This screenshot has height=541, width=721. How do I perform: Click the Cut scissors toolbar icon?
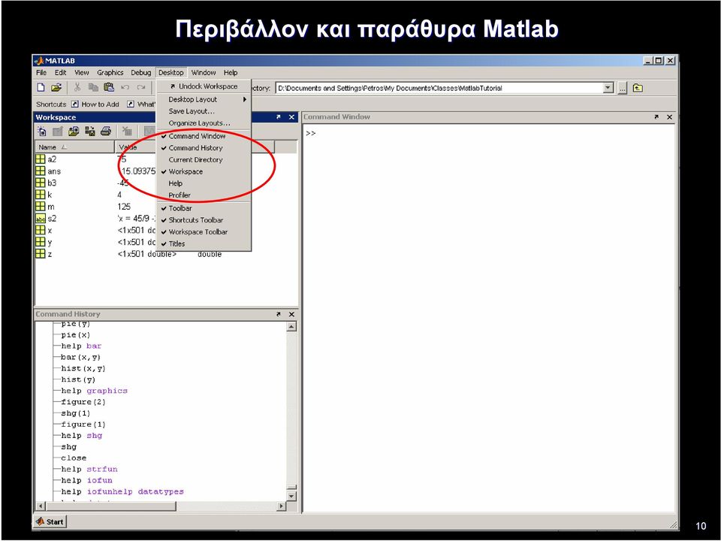tap(77, 87)
